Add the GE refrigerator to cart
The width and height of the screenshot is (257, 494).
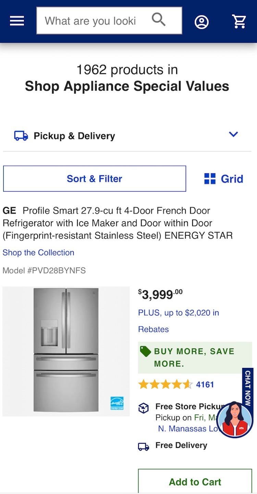pyautogui.click(x=195, y=482)
